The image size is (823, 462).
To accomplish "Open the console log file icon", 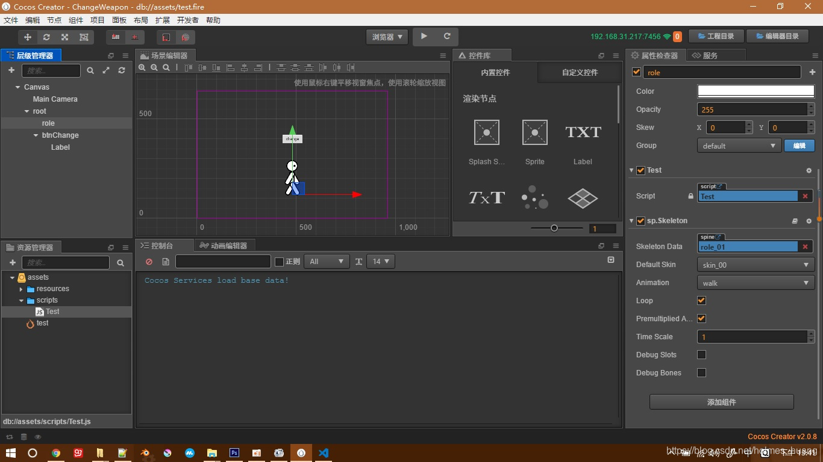I will click(166, 262).
